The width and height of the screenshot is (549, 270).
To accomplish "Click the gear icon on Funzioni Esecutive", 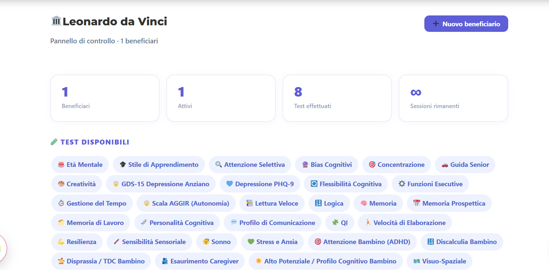I will coord(402,184).
